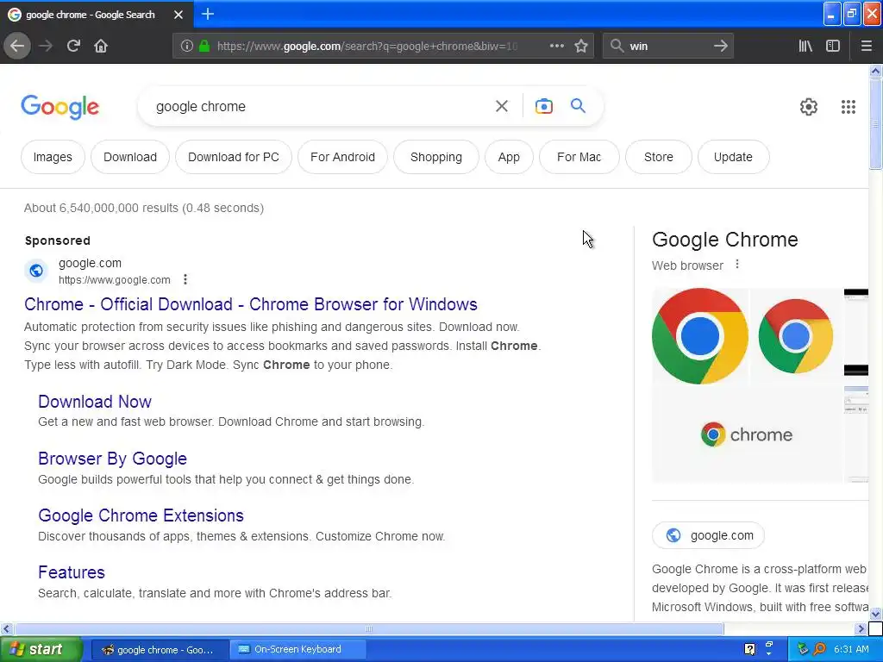Open the Browser By Google sitelink
Viewport: 883px width, 662px height.
point(112,459)
